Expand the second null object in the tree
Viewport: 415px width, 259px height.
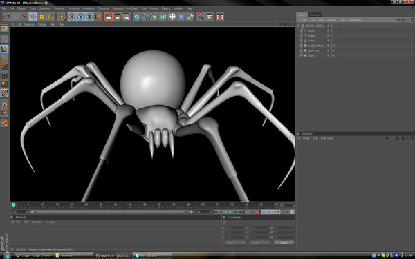tap(301, 36)
